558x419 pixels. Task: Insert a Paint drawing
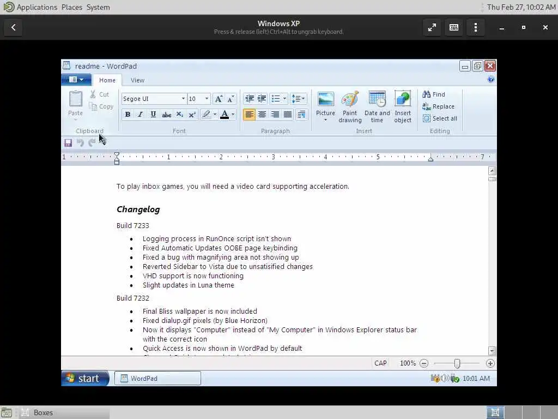tap(350, 106)
